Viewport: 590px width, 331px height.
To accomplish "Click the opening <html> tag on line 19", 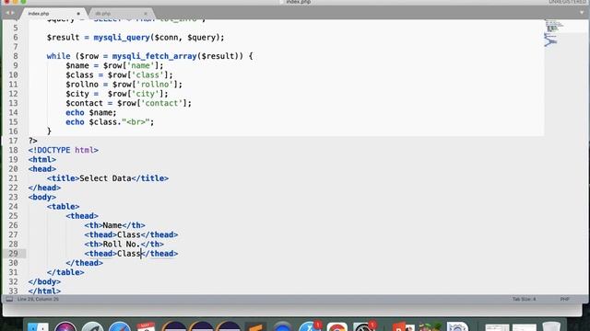I will pyautogui.click(x=42, y=159).
